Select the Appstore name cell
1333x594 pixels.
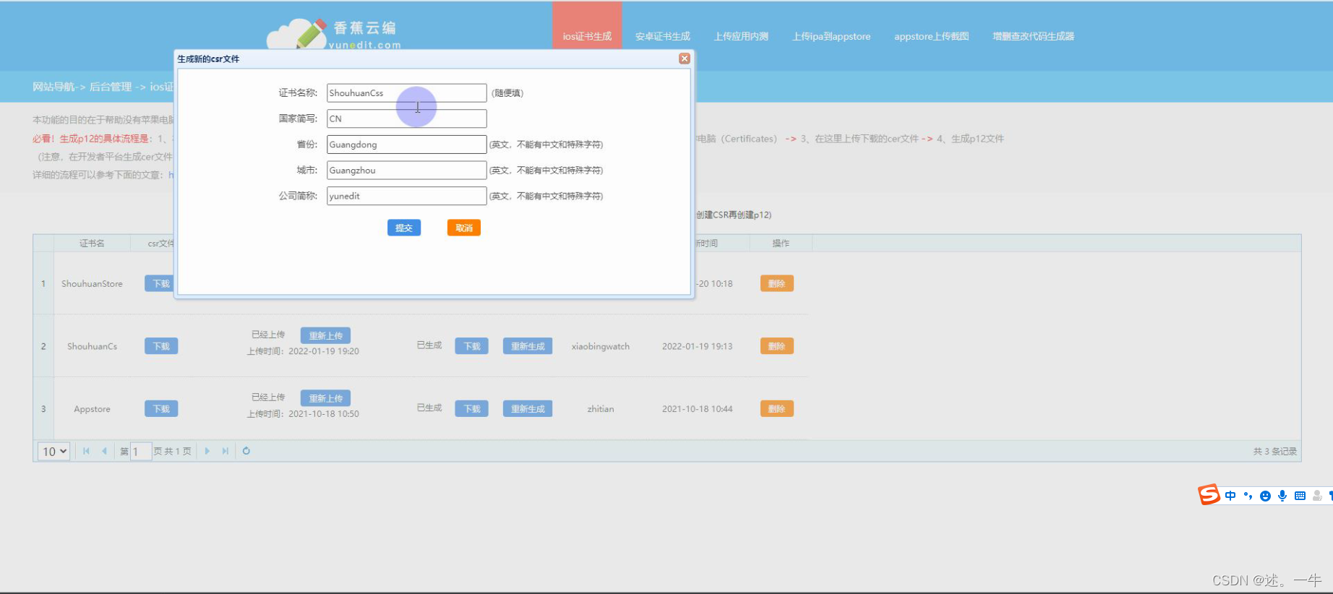(x=92, y=409)
